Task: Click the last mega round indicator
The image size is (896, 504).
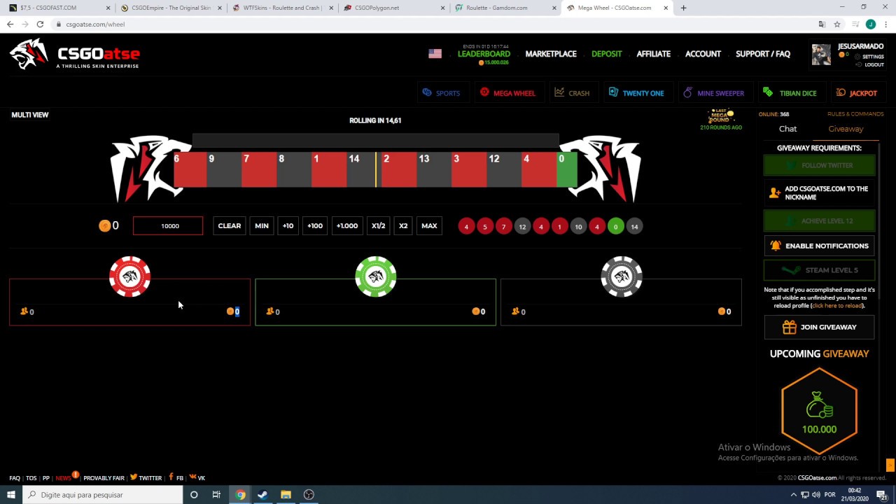Action: click(721, 119)
